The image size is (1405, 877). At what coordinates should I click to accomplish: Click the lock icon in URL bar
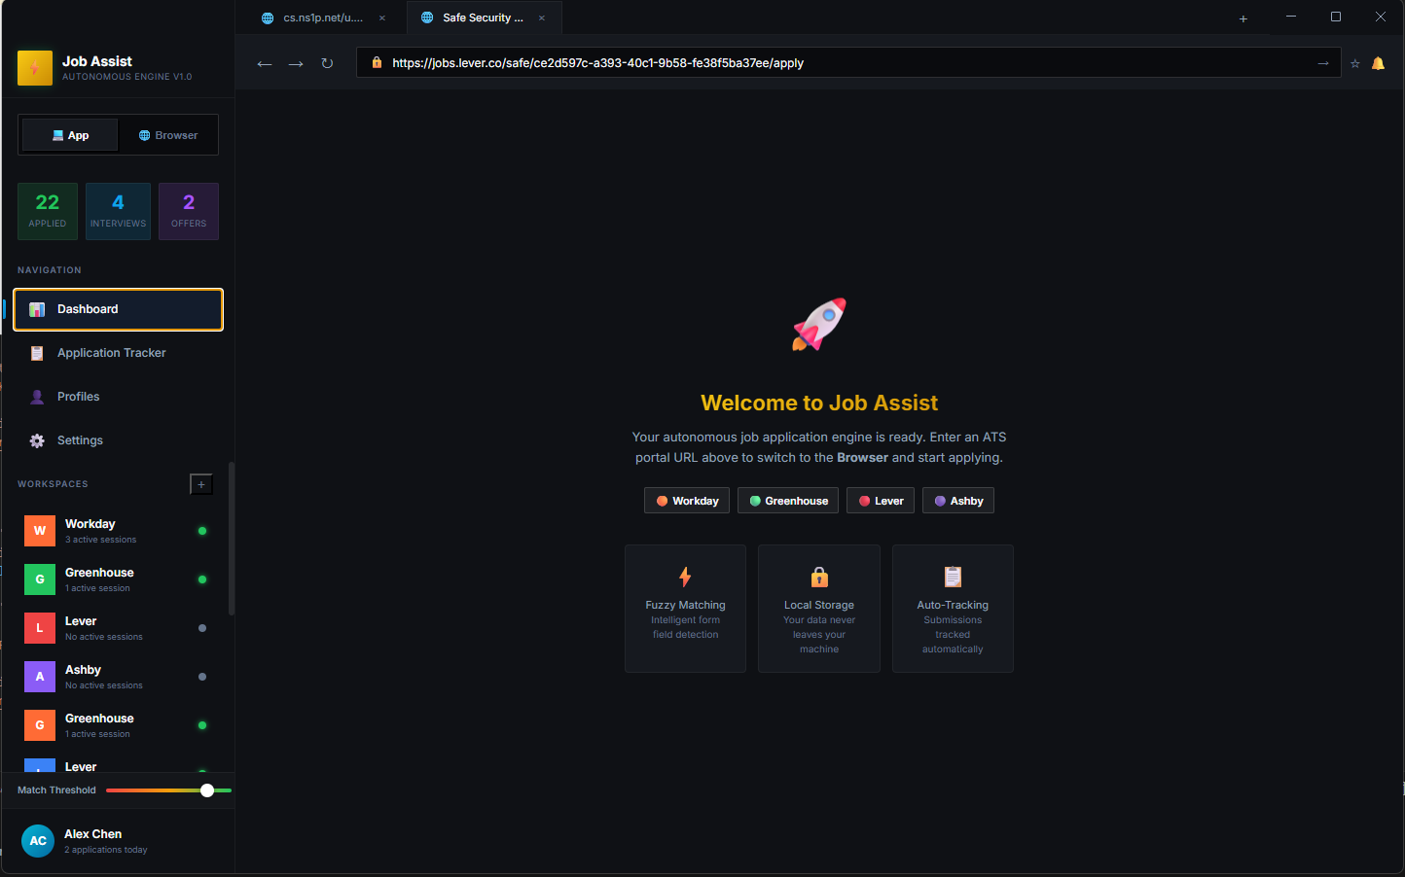tap(377, 62)
